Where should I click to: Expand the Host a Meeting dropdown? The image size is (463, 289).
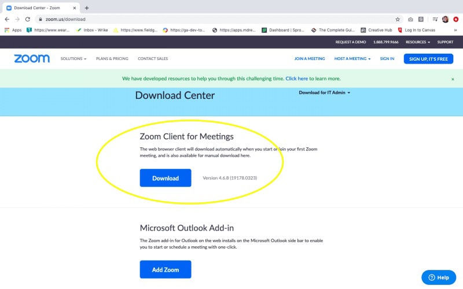pos(352,59)
